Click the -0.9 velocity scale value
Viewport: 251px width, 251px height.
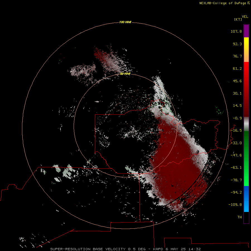pyautogui.click(x=237, y=118)
